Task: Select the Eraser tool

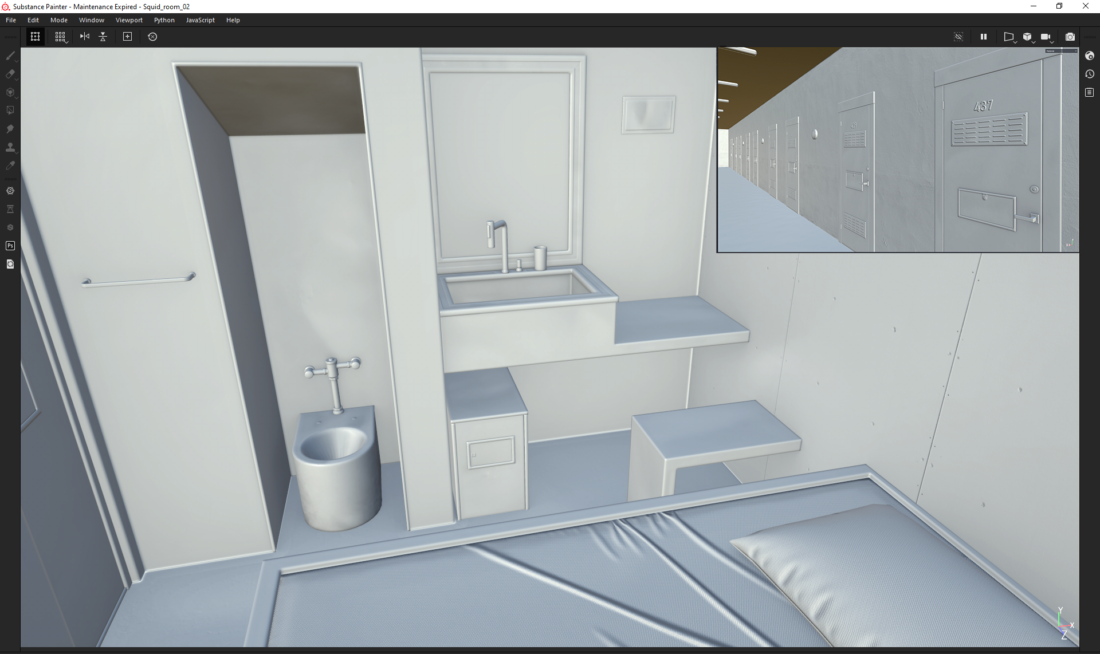Action: pos(10,74)
